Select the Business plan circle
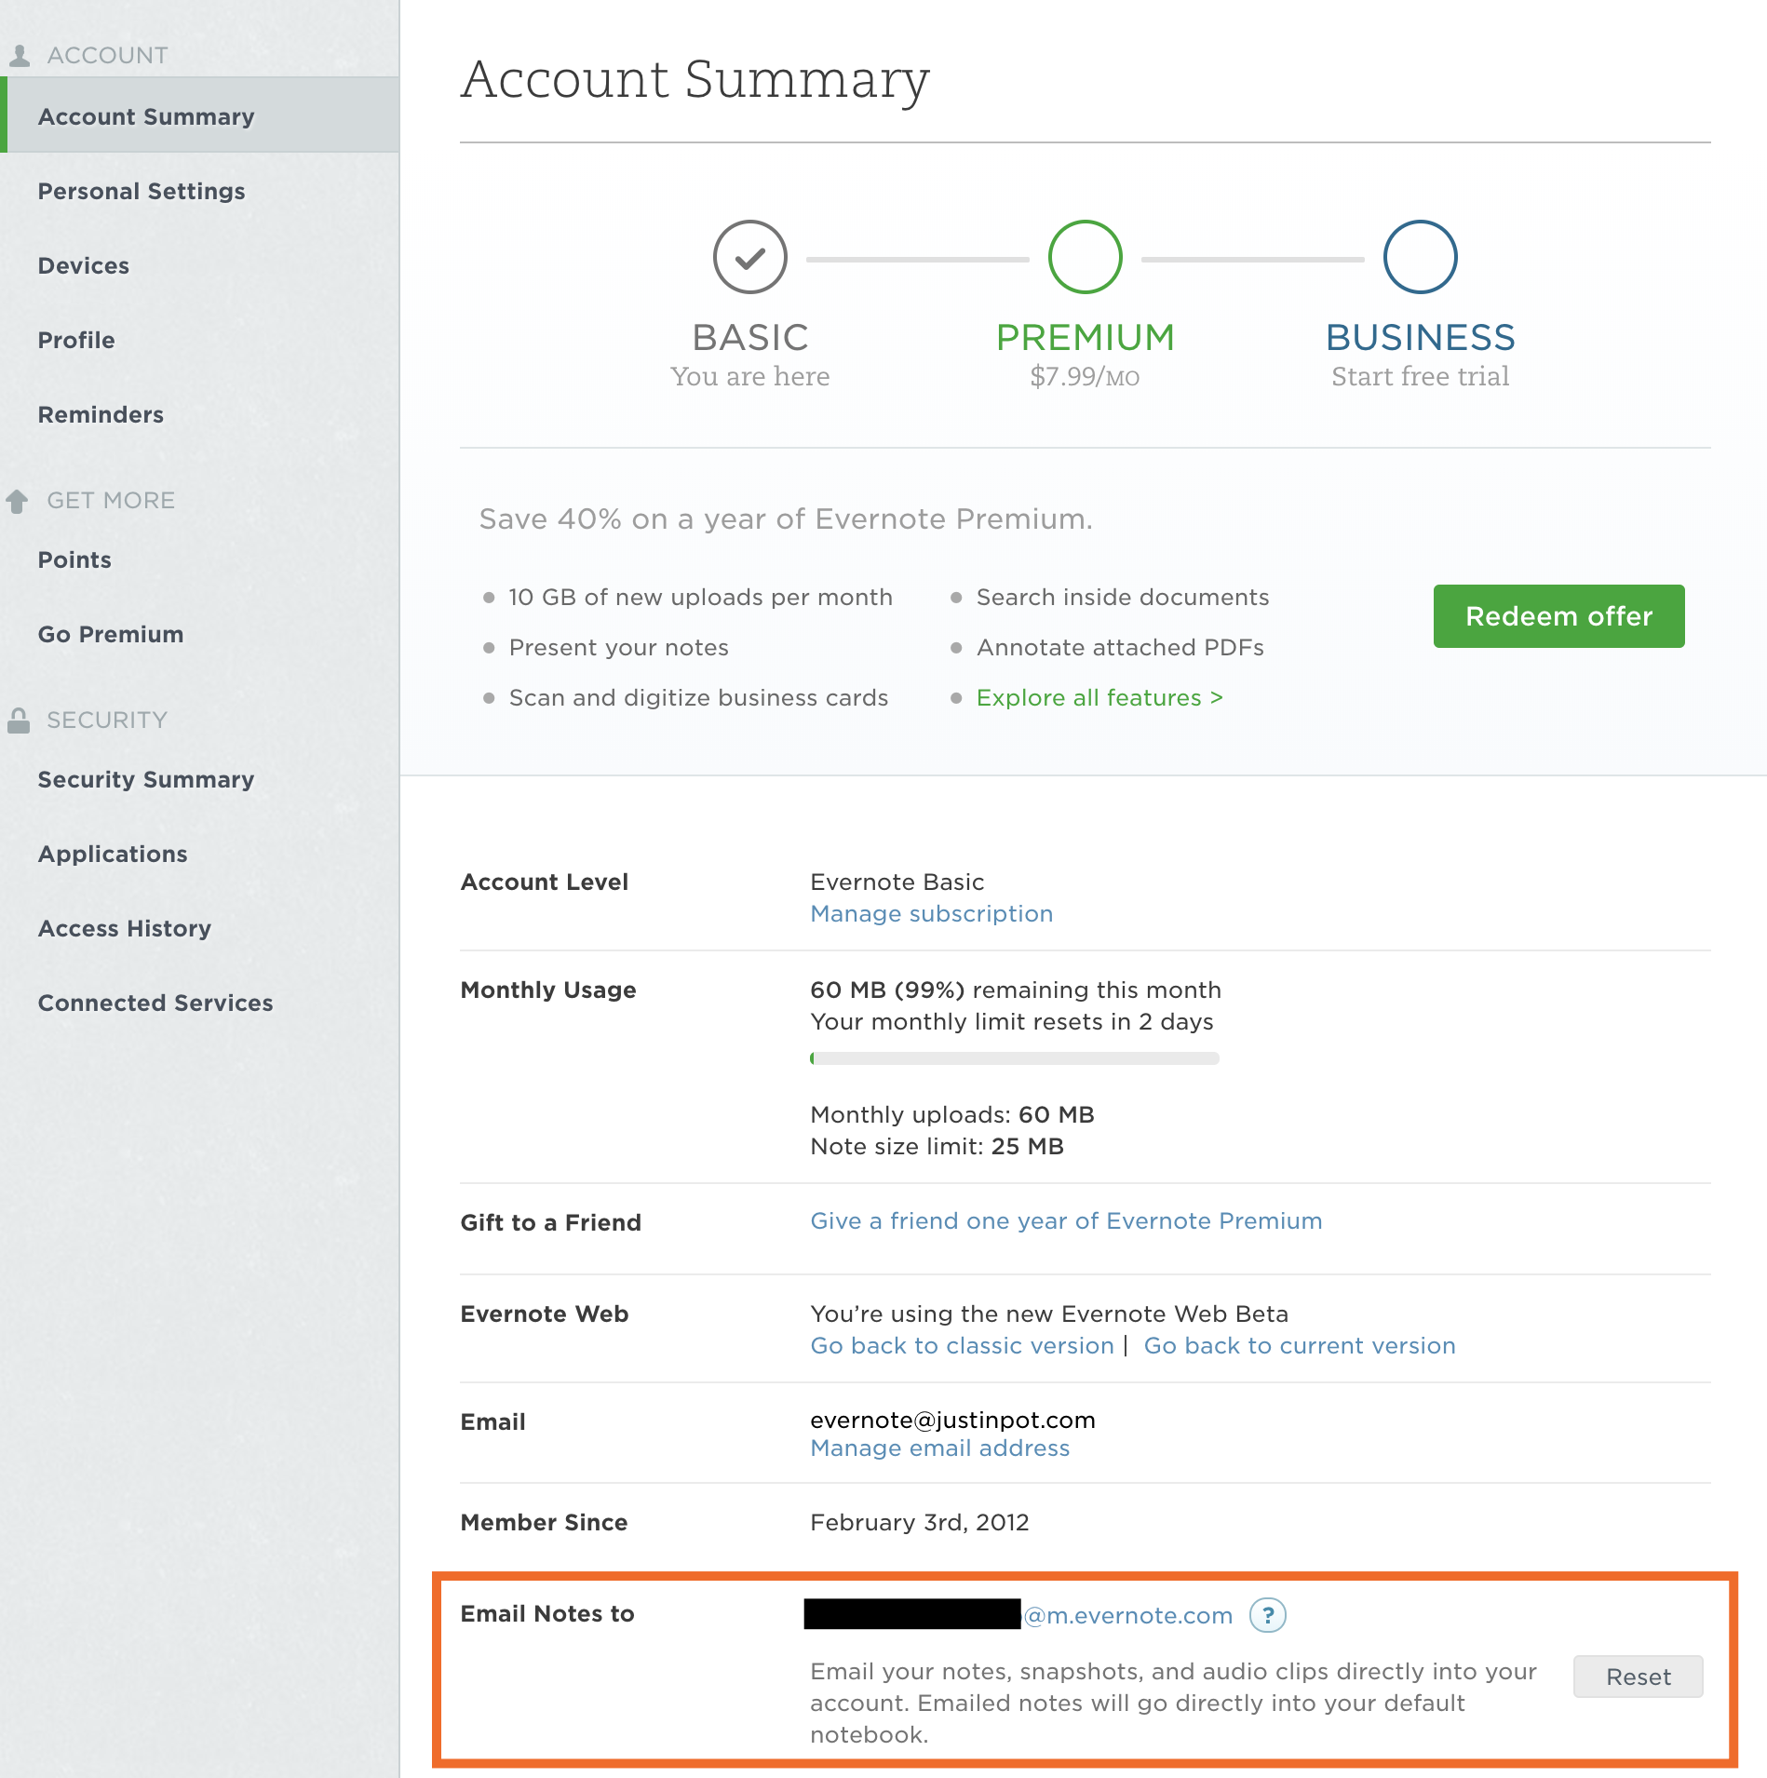The image size is (1767, 1778). click(x=1420, y=257)
